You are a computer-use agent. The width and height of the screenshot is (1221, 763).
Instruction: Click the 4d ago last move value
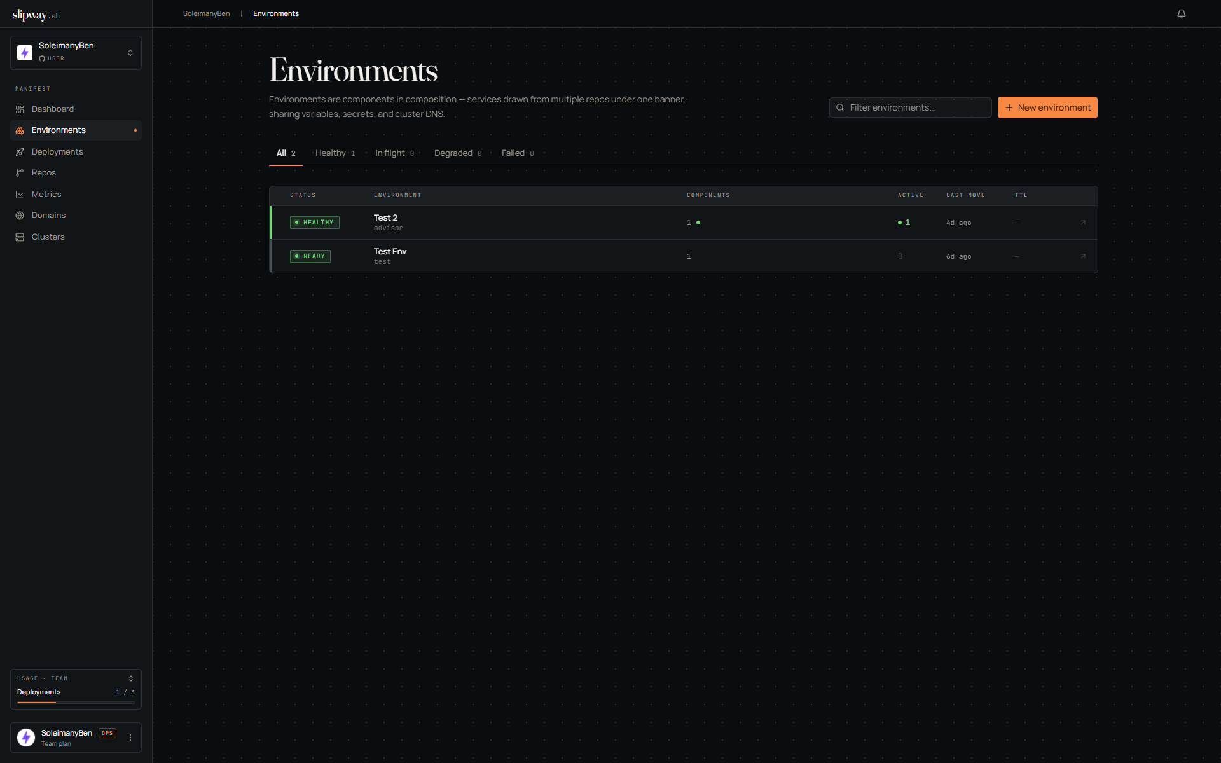point(958,223)
